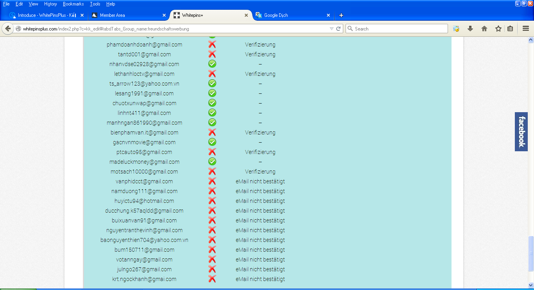The height and width of the screenshot is (290, 534).
Task: Click the red X status for krt.ngockhanh@gmai.com
Action: point(212,279)
